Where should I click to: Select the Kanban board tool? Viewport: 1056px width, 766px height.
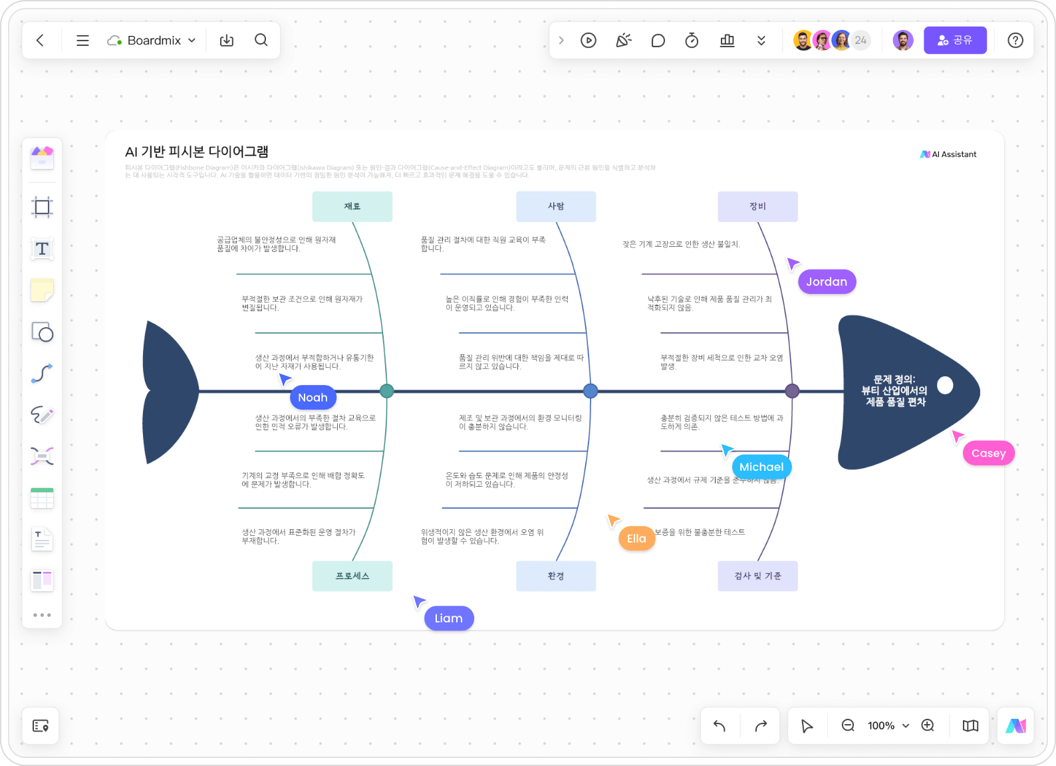pos(42,580)
